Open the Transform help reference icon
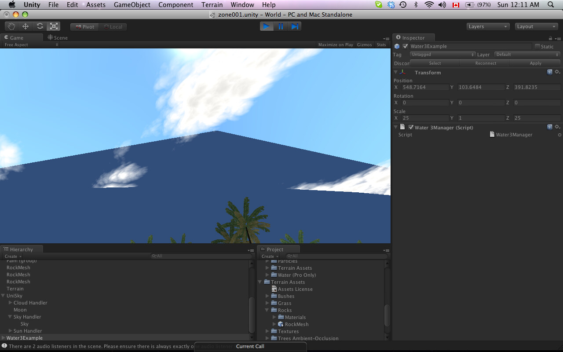 (x=549, y=72)
